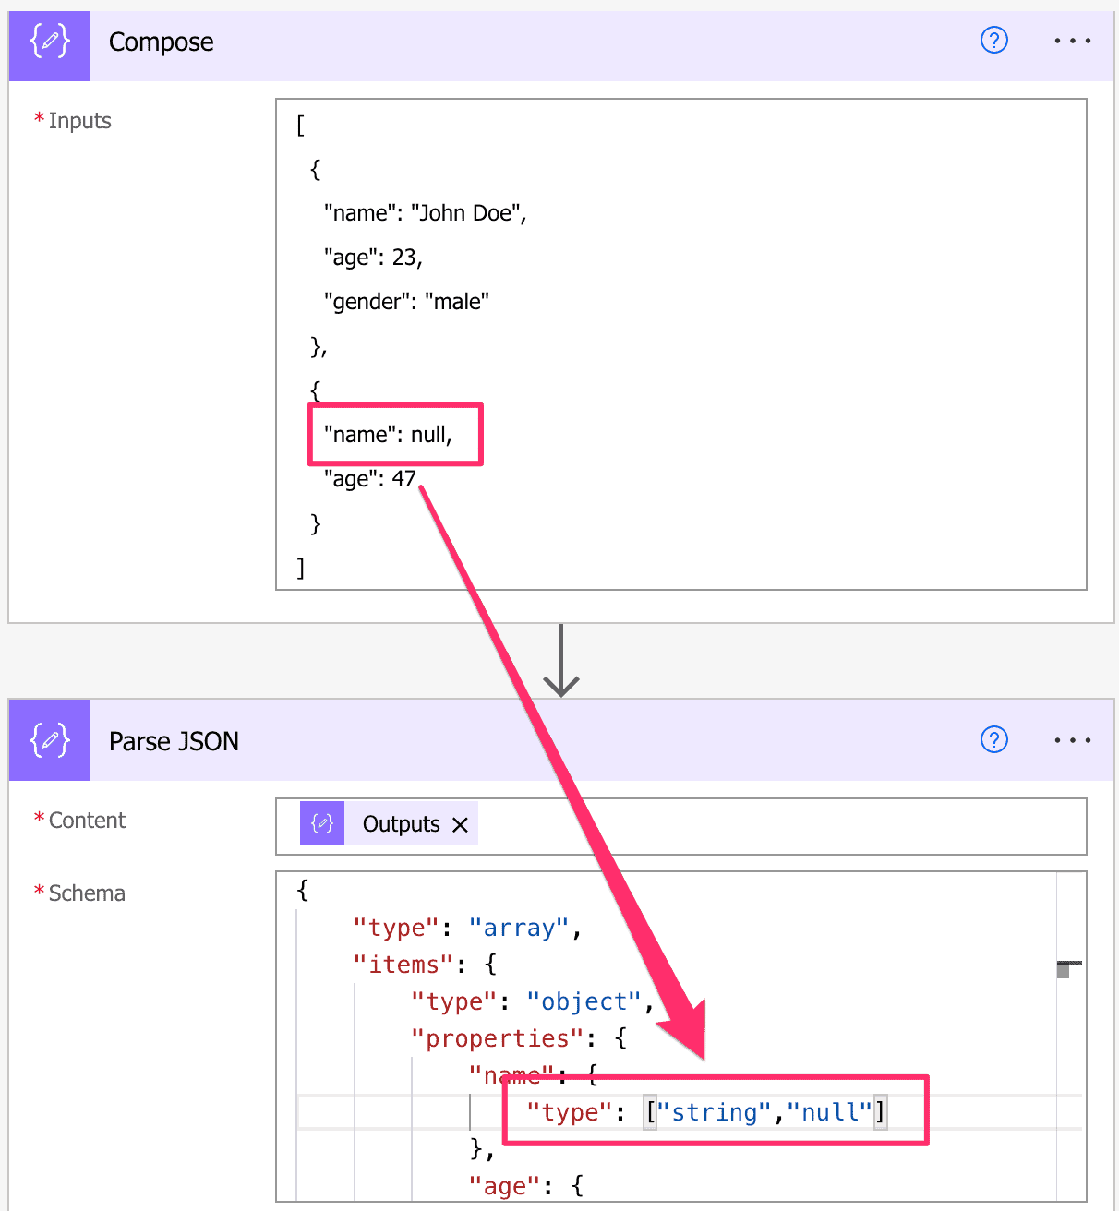Click the downward arrow connector between actions
The image size is (1119, 1211).
coord(561,661)
